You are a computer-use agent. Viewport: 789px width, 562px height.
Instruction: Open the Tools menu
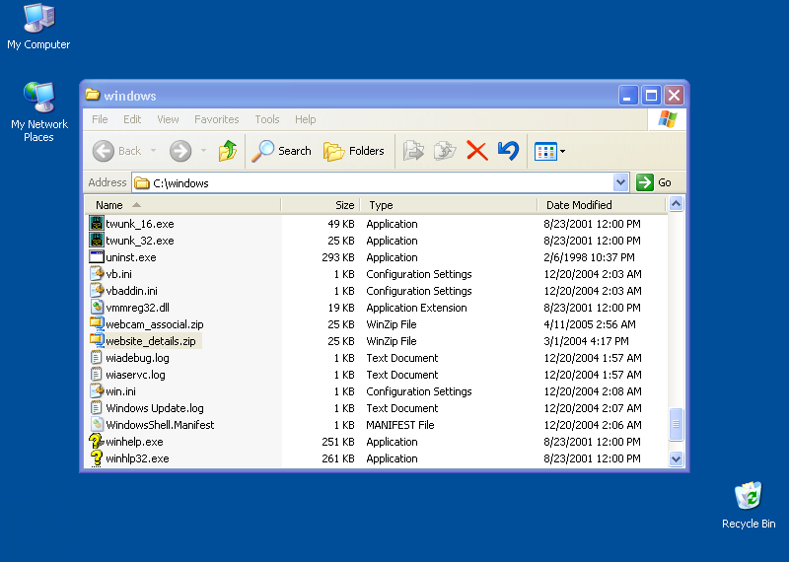pos(266,119)
